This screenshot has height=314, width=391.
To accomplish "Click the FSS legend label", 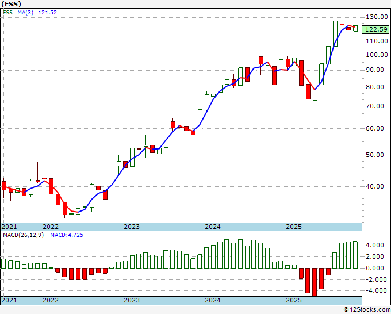I will [x=7, y=12].
